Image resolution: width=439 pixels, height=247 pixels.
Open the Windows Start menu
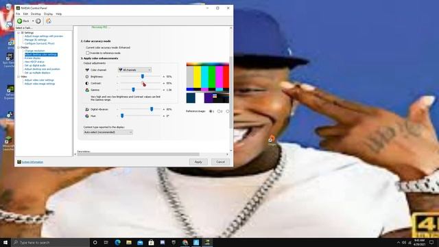(5, 242)
